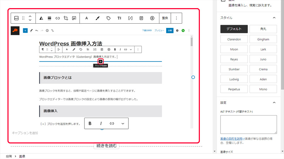The image size is (284, 159).
Task: Click the circled dollar icon
Action: coord(152,18)
